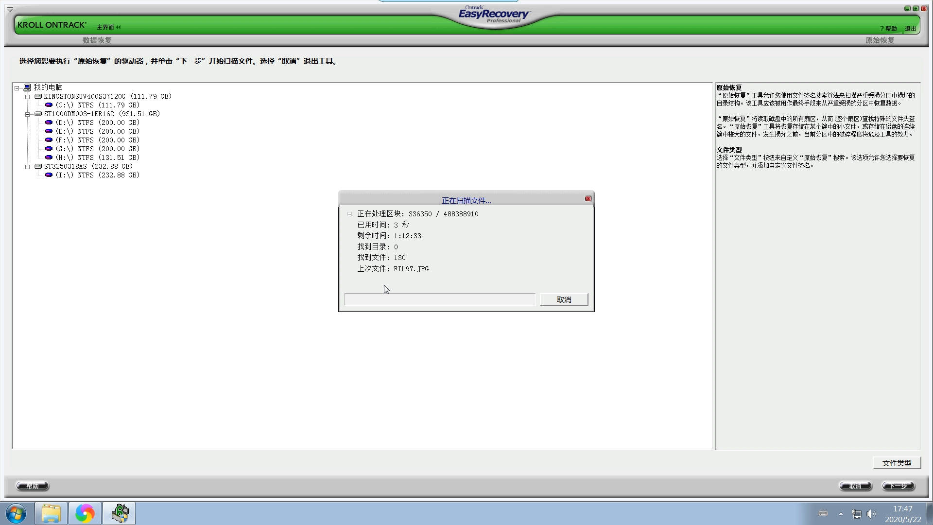Open the colorful browser taskbar icon
This screenshot has height=525, width=933.
85,513
